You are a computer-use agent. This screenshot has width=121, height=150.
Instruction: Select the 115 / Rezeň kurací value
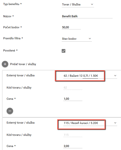[81, 123]
